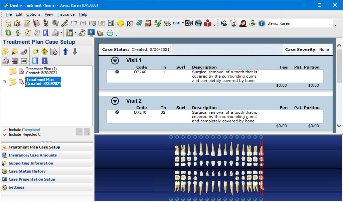Click the Delete Case folder icon
343x202 pixels.
(14, 52)
